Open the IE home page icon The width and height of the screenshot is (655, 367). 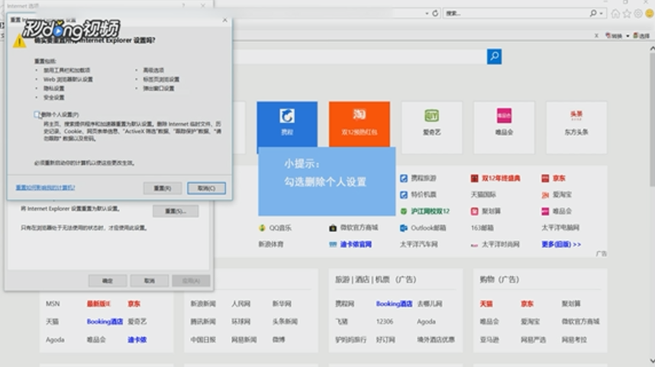(615, 14)
